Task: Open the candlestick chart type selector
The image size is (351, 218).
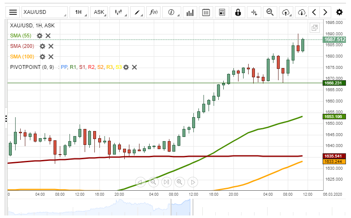Action: coord(119,12)
